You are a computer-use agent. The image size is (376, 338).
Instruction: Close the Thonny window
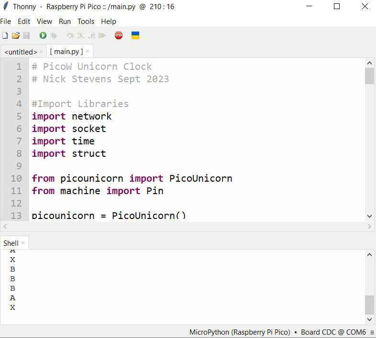pyautogui.click(x=365, y=6)
